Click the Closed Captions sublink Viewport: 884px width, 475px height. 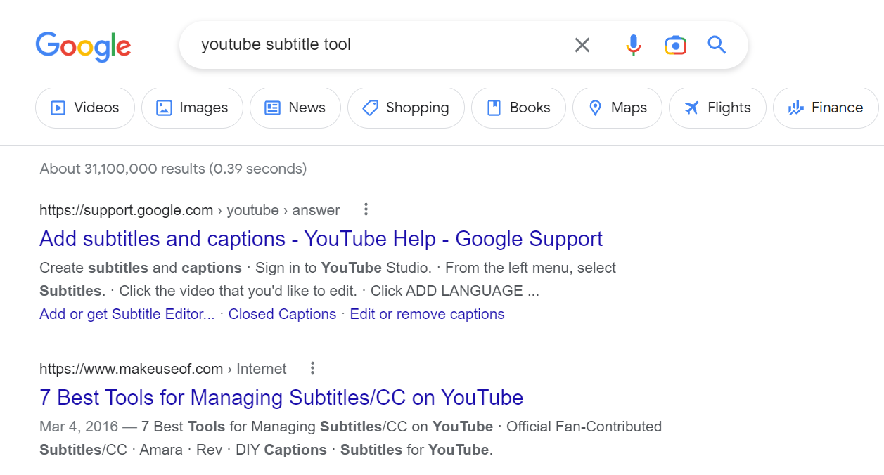281,314
